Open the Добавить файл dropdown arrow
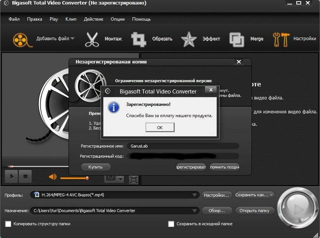 73,38
